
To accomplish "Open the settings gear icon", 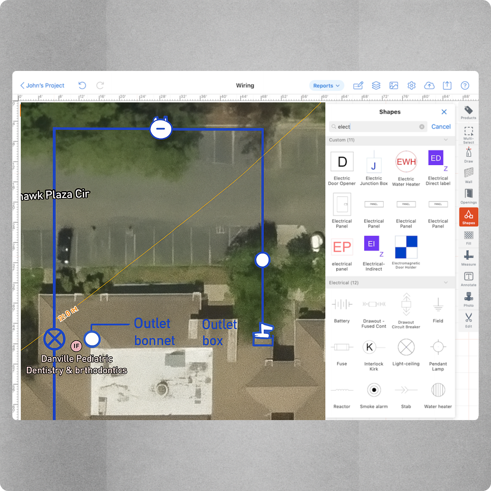I will coord(412,85).
